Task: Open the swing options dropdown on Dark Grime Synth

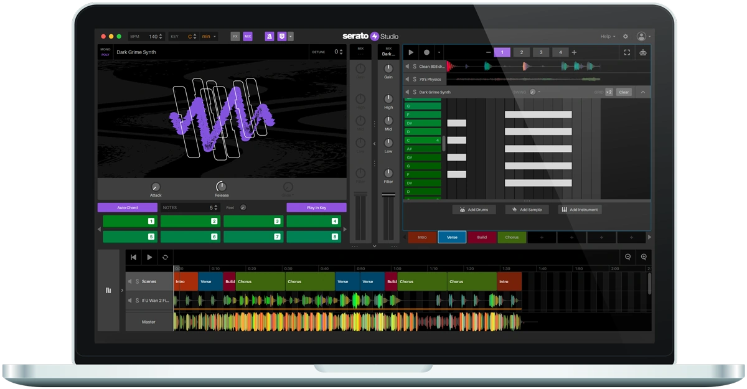Action: 540,91
